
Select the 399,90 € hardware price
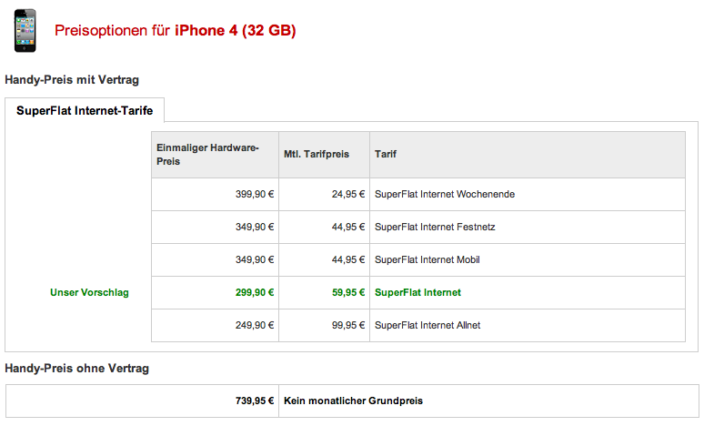(254, 194)
